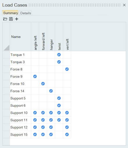Uncheck Support 11 in twist case

click(59, 120)
